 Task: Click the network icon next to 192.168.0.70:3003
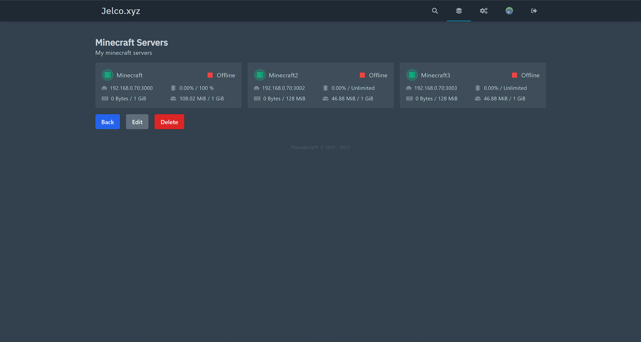point(409,88)
